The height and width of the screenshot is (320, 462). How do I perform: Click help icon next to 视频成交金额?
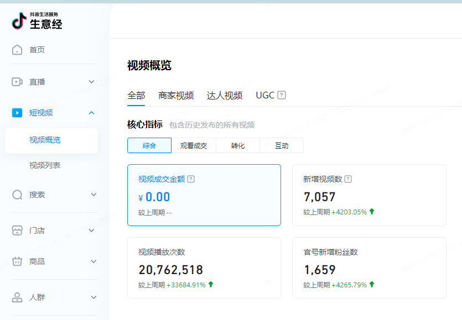point(191,179)
